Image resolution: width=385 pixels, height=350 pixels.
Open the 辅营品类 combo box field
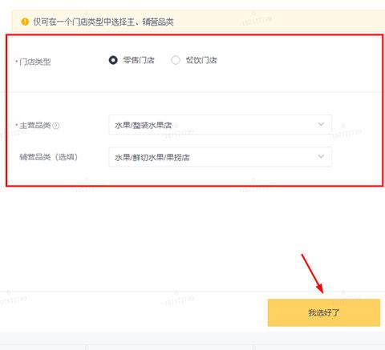coord(220,157)
